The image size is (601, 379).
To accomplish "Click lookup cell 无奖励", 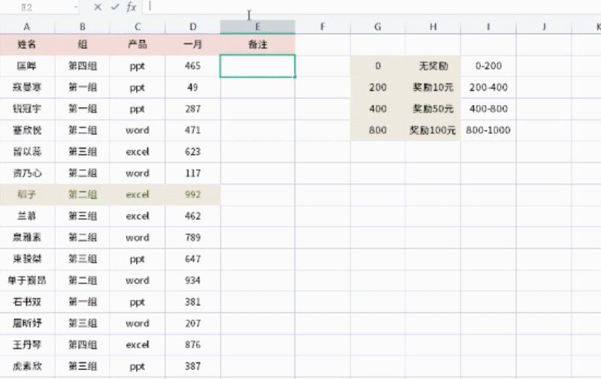I will click(x=433, y=66).
